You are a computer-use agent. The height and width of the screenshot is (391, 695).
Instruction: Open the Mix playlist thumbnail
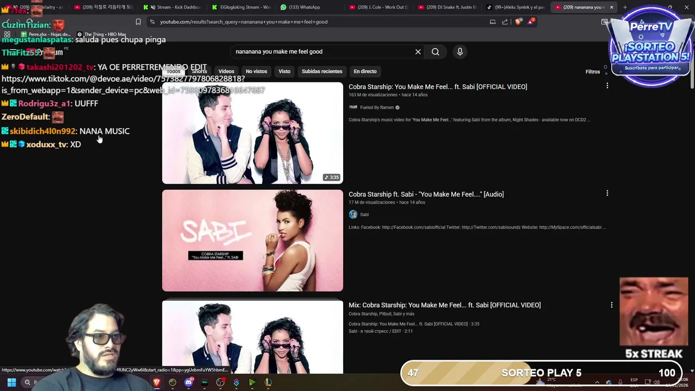252,337
